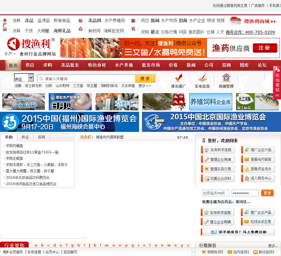Click 批发阿根廷红虾L1黑盒710元一箱 item
The width and height of the screenshot is (281, 256).
coord(32,152)
